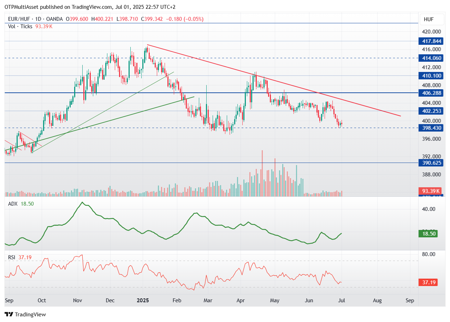This screenshot has height=322, width=450.
Task: Click the 2025 label on time axis
Action: [x=143, y=301]
